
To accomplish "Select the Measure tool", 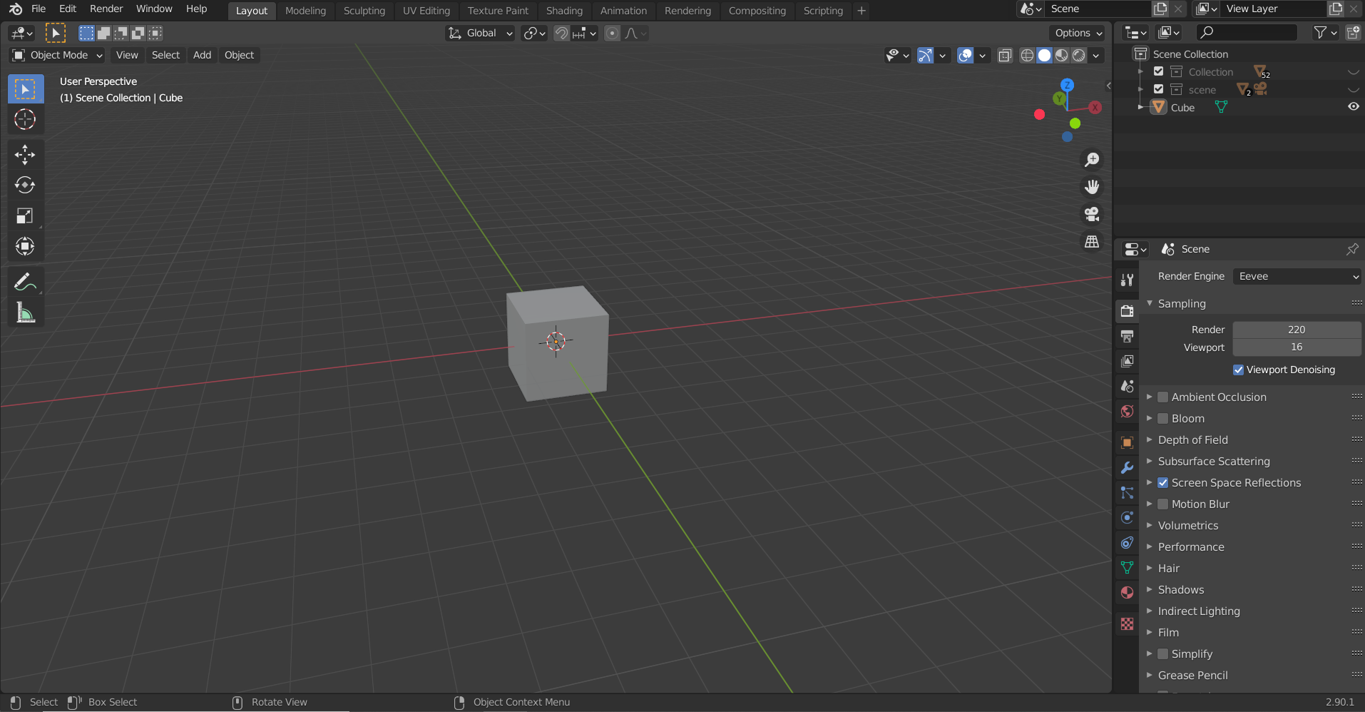I will pos(25,313).
